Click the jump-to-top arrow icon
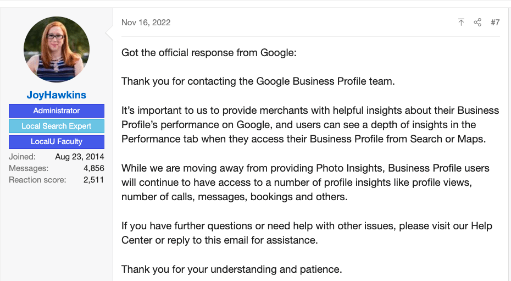The width and height of the screenshot is (511, 281). click(x=461, y=22)
